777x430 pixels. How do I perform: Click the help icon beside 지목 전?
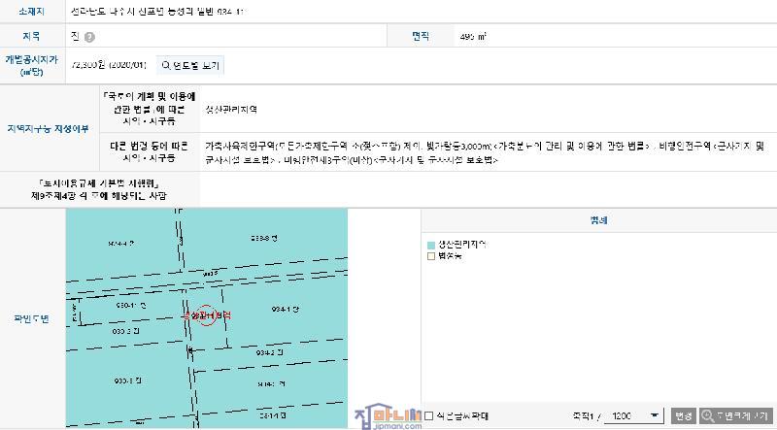[89, 37]
